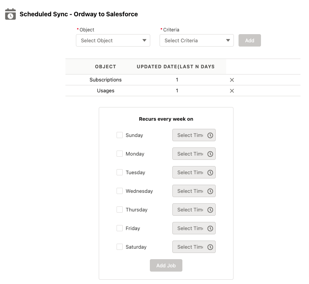Click the Recurs every week on heading
The image size is (309, 284).
(166, 119)
